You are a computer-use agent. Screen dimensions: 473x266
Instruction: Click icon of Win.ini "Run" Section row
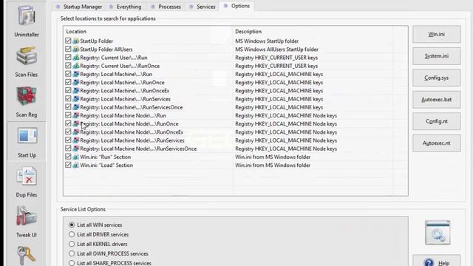[75, 157]
